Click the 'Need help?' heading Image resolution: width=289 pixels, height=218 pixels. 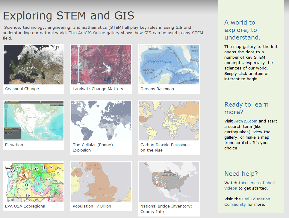pos(241,174)
